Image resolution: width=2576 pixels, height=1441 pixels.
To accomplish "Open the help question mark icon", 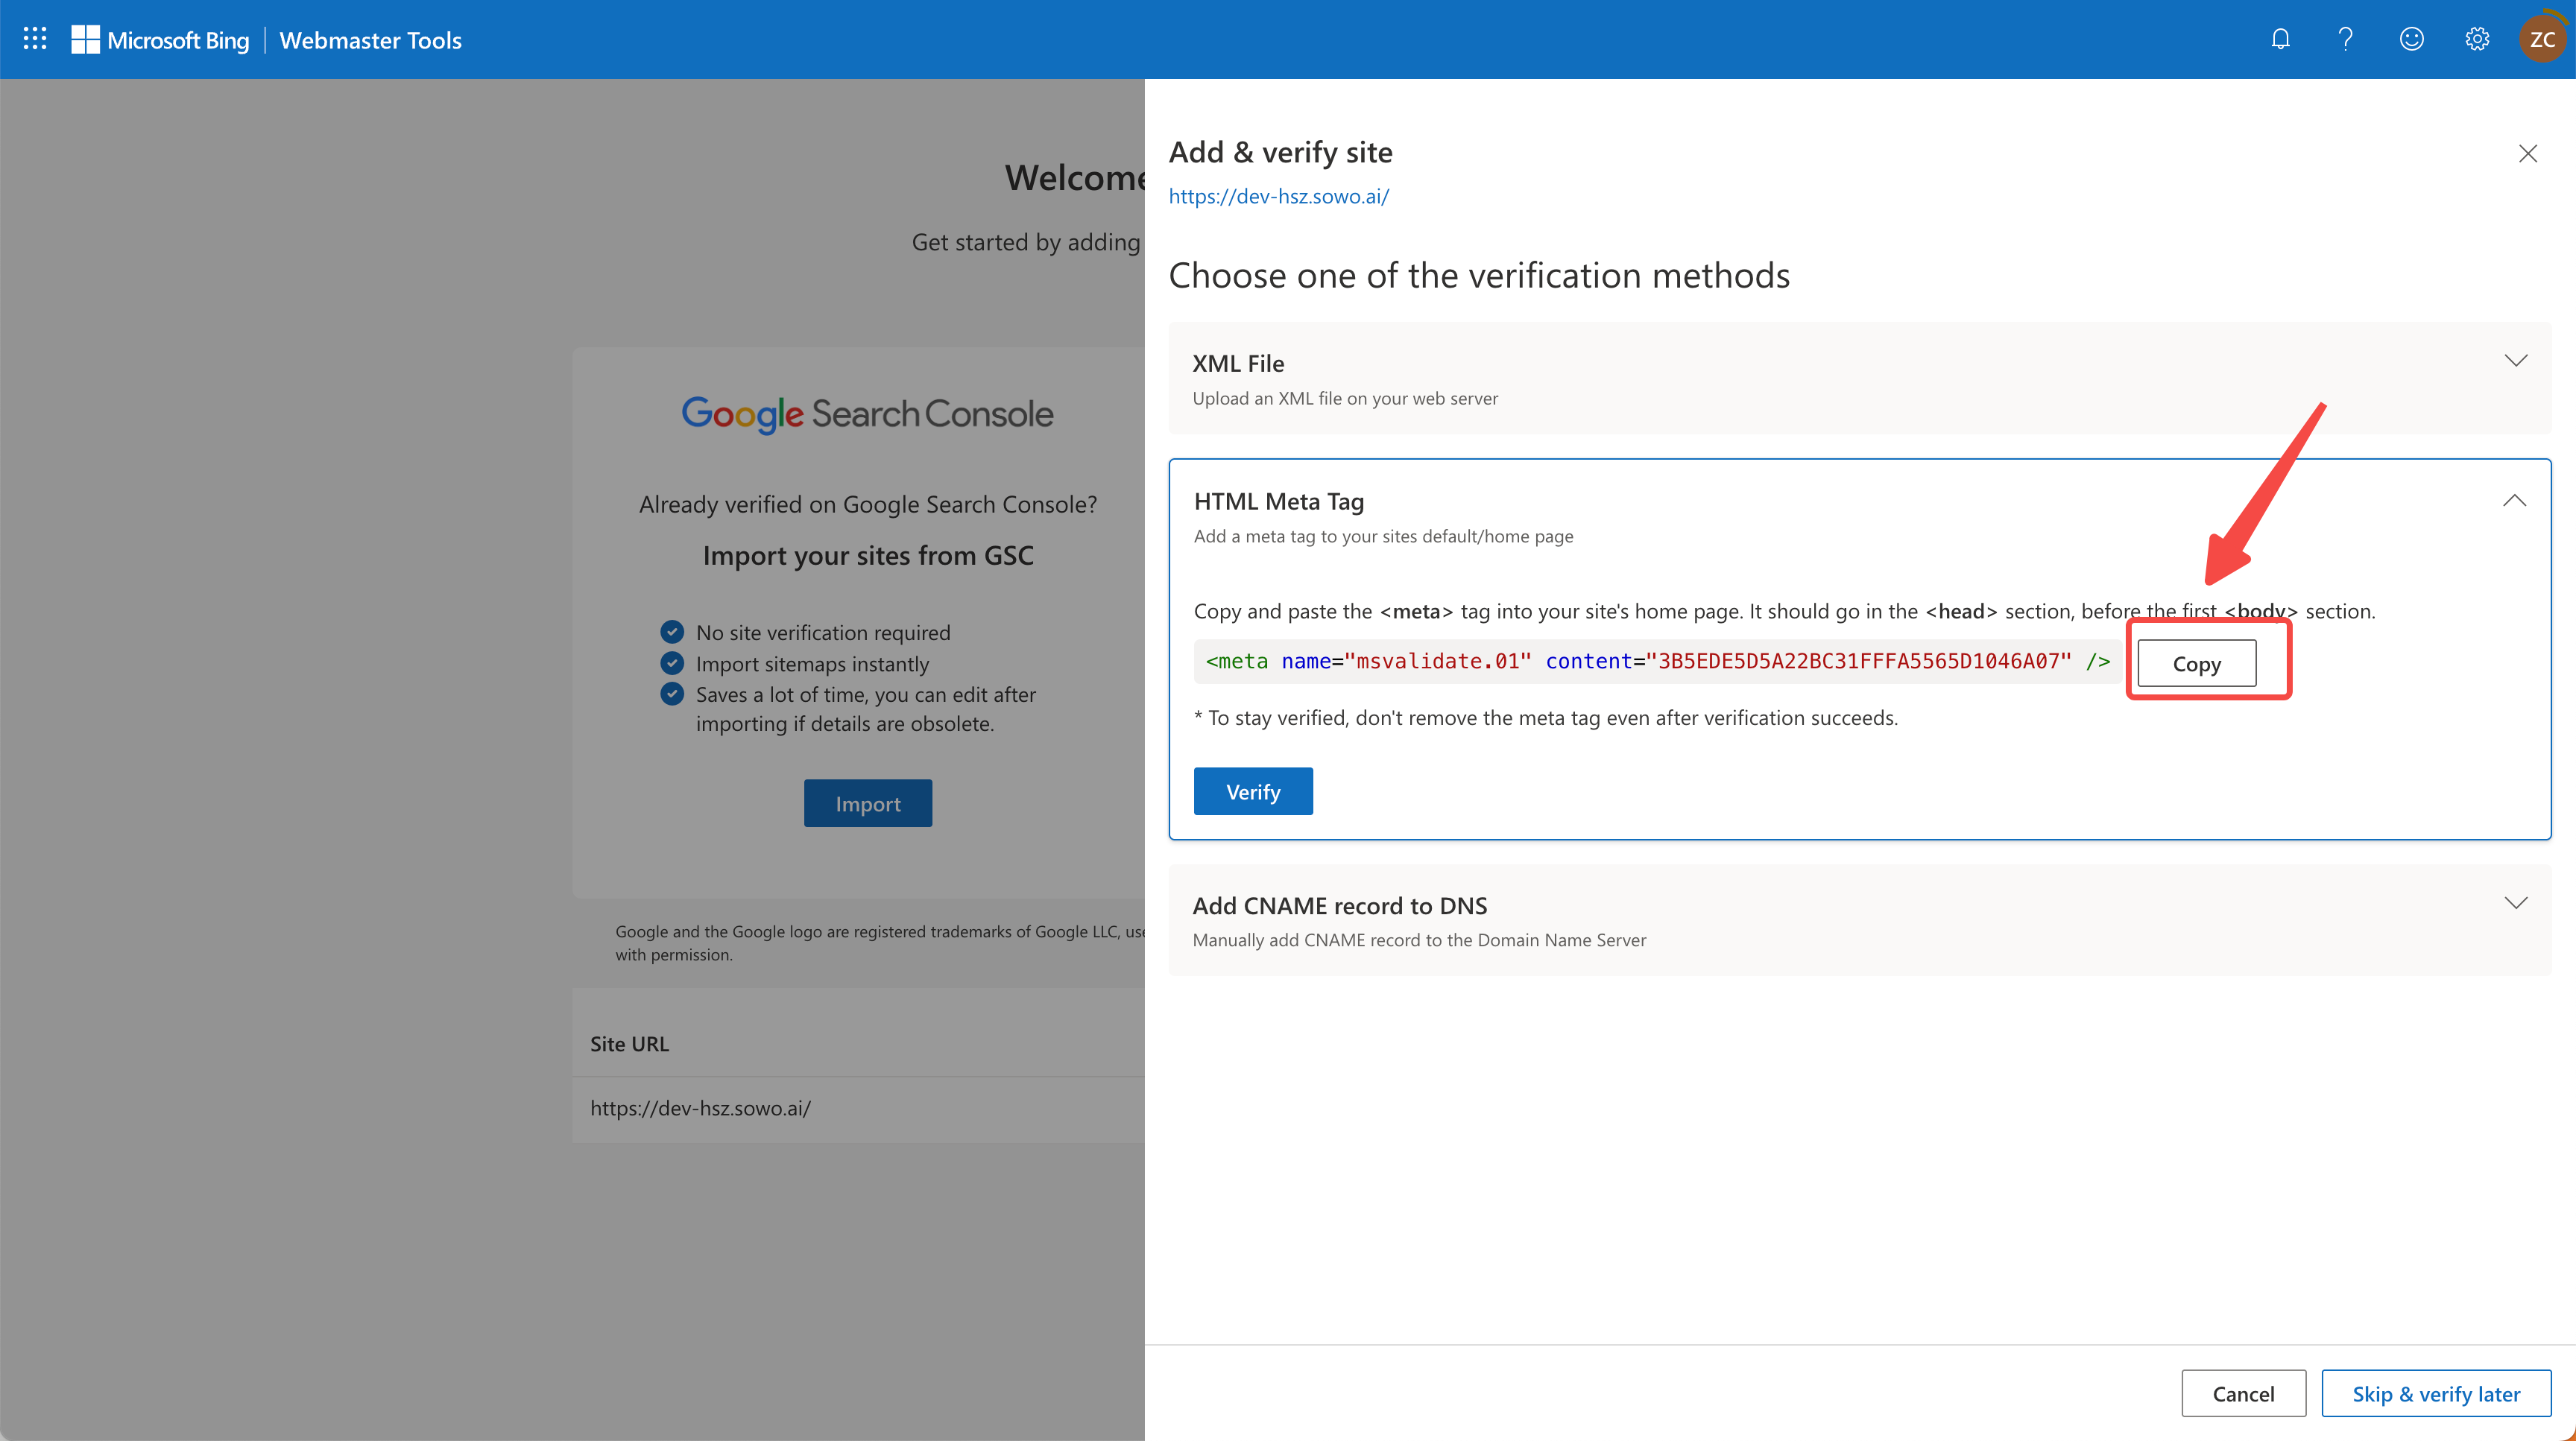I will tap(2345, 39).
